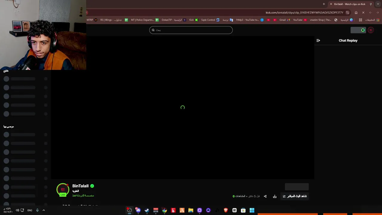Viewport: 382px width, 215px height.
Task: Expand the tab search dropdown arrow
Action: [378, 4]
